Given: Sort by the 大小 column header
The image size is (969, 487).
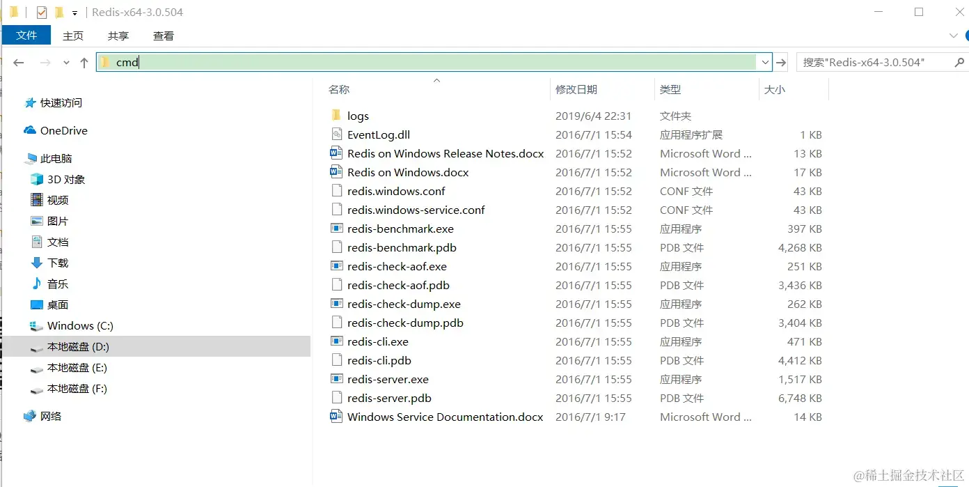Looking at the screenshot, I should [x=775, y=89].
